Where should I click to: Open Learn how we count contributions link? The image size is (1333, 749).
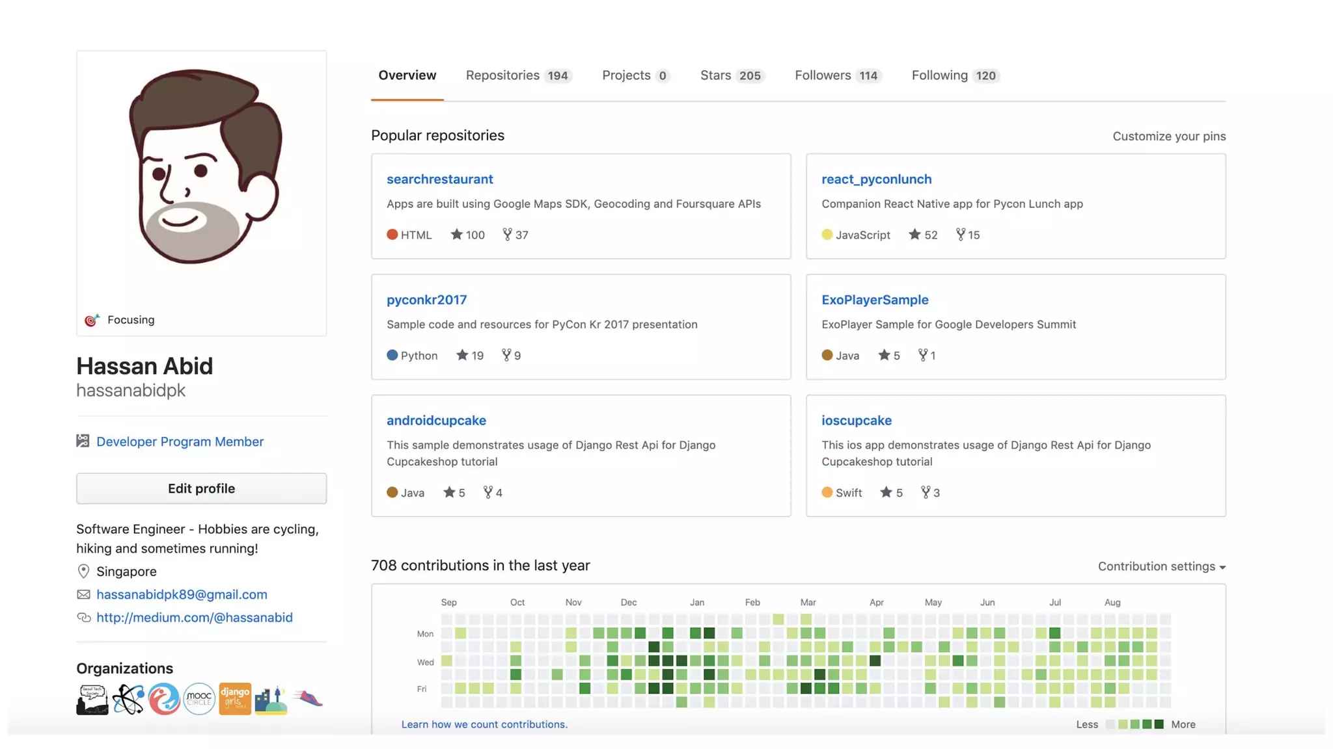click(x=484, y=724)
